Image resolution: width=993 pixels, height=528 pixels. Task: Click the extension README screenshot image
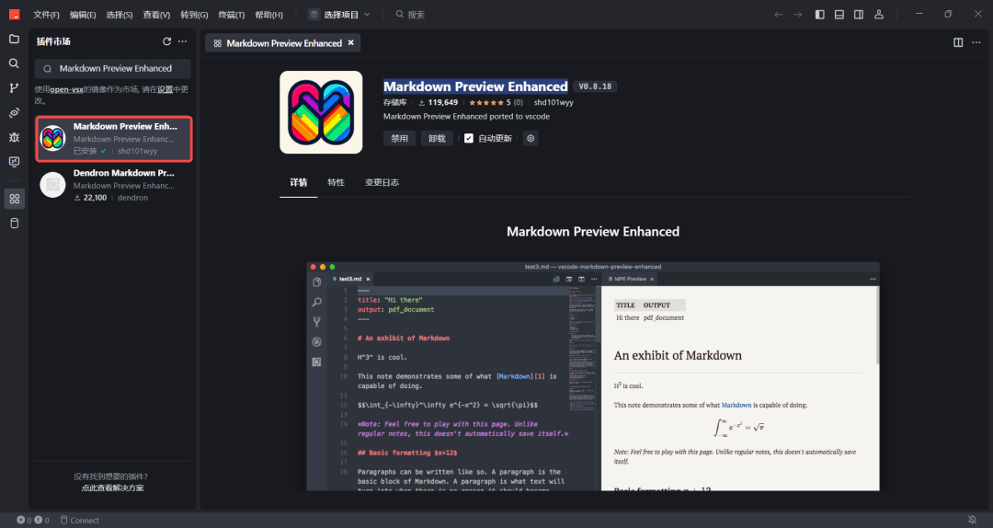(593, 376)
